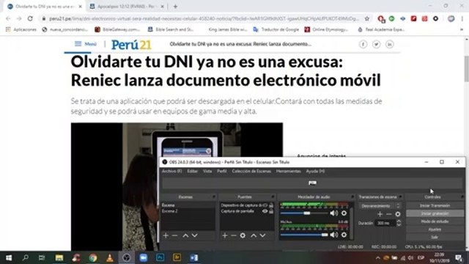The height and width of the screenshot is (264, 469).
Task: Bookmark this page with the star icon
Action: 367,18
